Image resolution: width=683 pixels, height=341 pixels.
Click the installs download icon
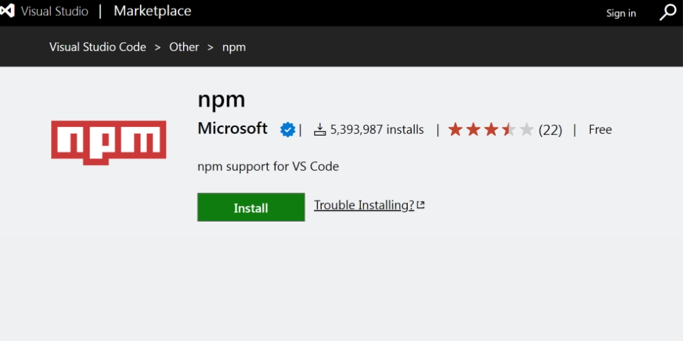[x=320, y=130]
